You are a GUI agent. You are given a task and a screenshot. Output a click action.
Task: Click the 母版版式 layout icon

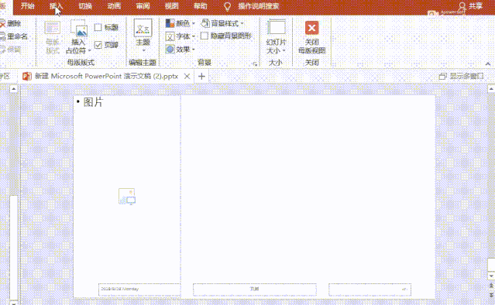pyautogui.click(x=53, y=28)
